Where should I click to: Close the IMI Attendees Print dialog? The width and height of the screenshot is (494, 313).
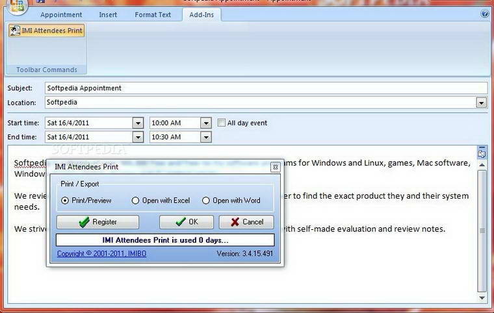coord(275,167)
